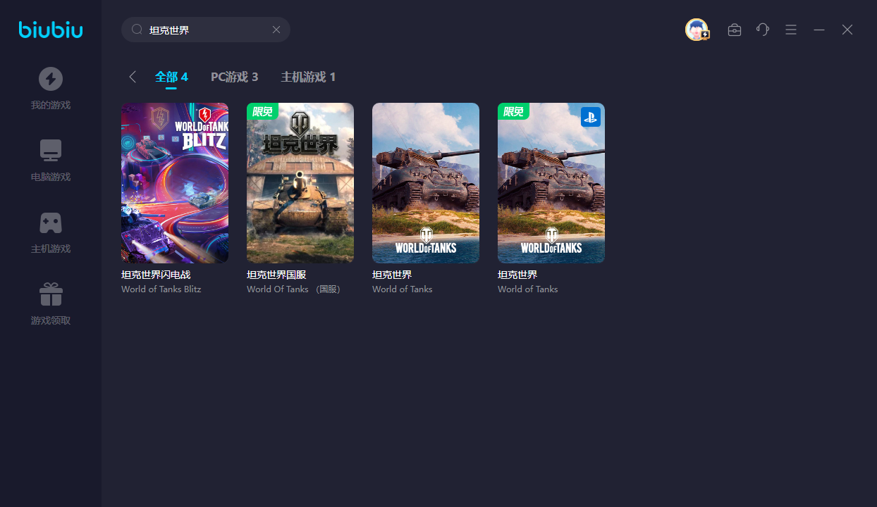The width and height of the screenshot is (877, 507).
Task: Open PlayStation World of Tanks cover
Action: [551, 183]
